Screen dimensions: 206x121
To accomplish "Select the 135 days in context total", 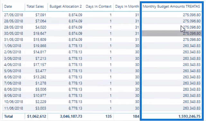I will point(109,116).
